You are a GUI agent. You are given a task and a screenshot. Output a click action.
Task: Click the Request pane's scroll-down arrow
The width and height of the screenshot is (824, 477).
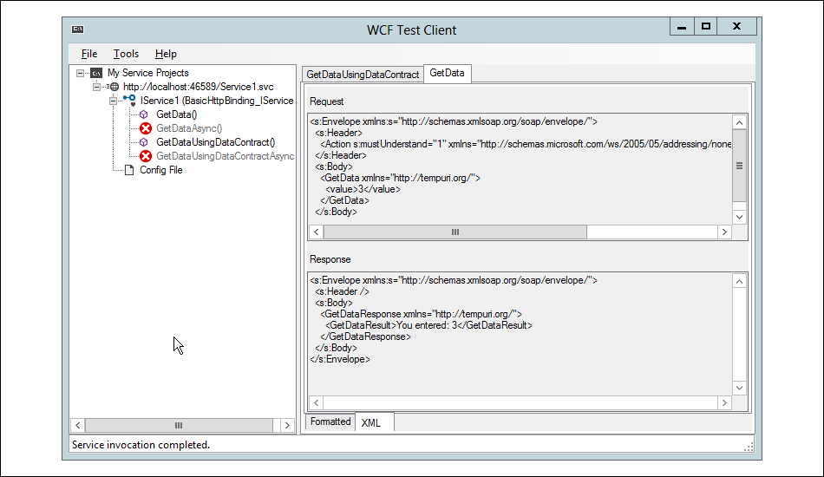[739, 217]
